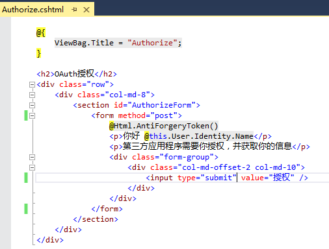Click the input type="submit" attribute
The image size is (329, 249).
click(x=207, y=178)
